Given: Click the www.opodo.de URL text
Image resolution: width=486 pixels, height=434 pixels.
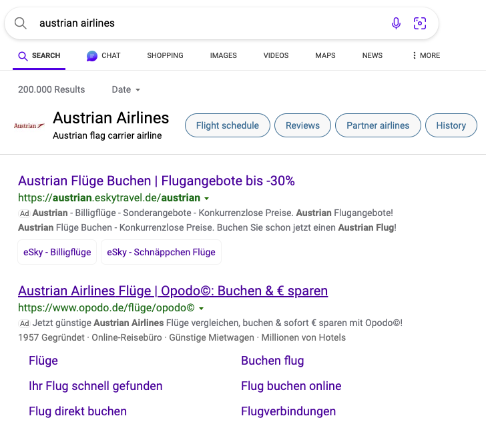Looking at the screenshot, I should tap(106, 308).
